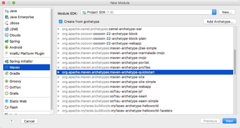Select cocoon-22-archetype-block-plain archetype
Screen dimensions: 240x128
point(145,39)
